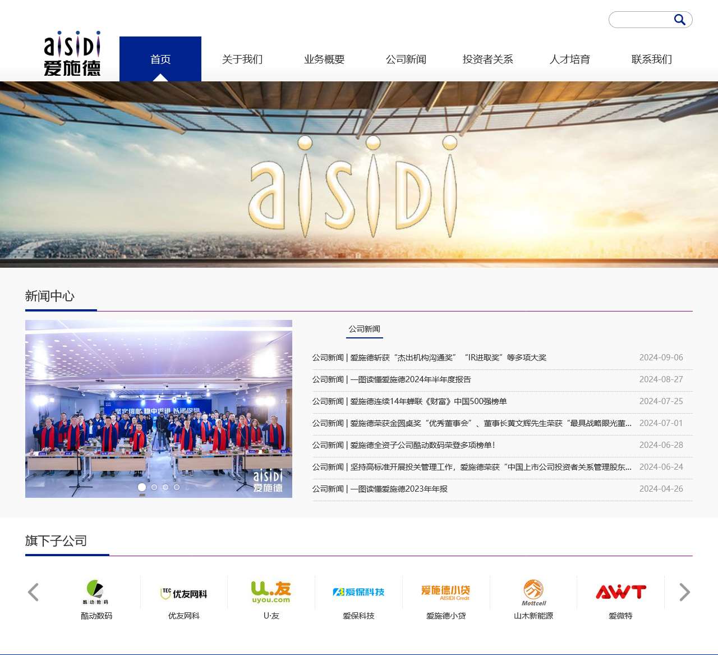Open the 业务概要 menu item
718x655 pixels.
point(324,59)
